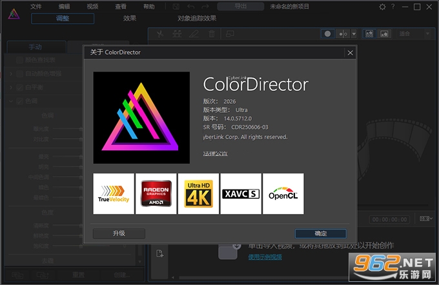Click the OpenCL logo tile

pyautogui.click(x=283, y=193)
